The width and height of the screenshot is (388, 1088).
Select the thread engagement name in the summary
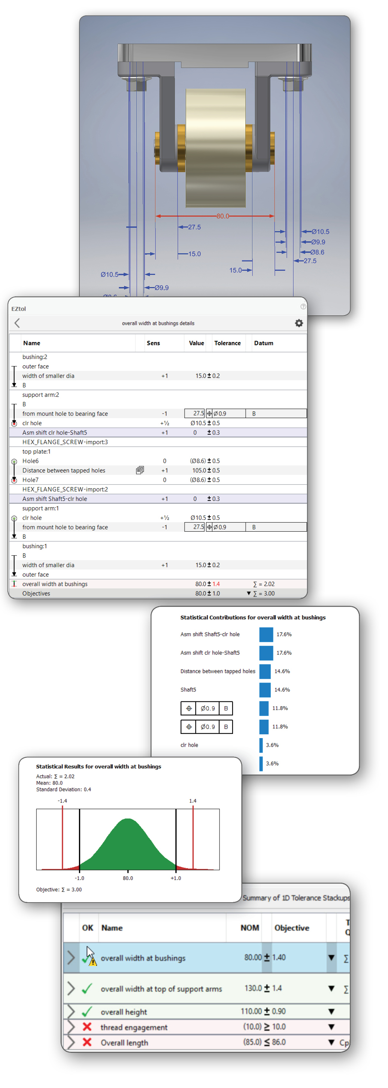[x=134, y=1027]
